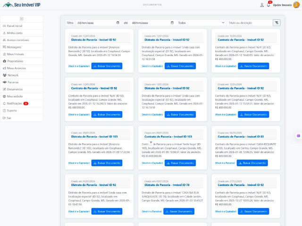Screen dimensions: 302x226
Task: Download the first Distrato de Parceria document
Action: point(106,66)
